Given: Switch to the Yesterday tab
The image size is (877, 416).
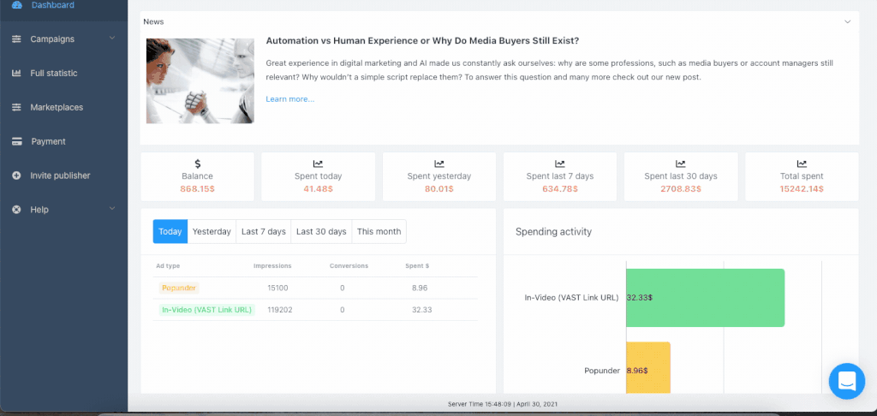Looking at the screenshot, I should (212, 231).
